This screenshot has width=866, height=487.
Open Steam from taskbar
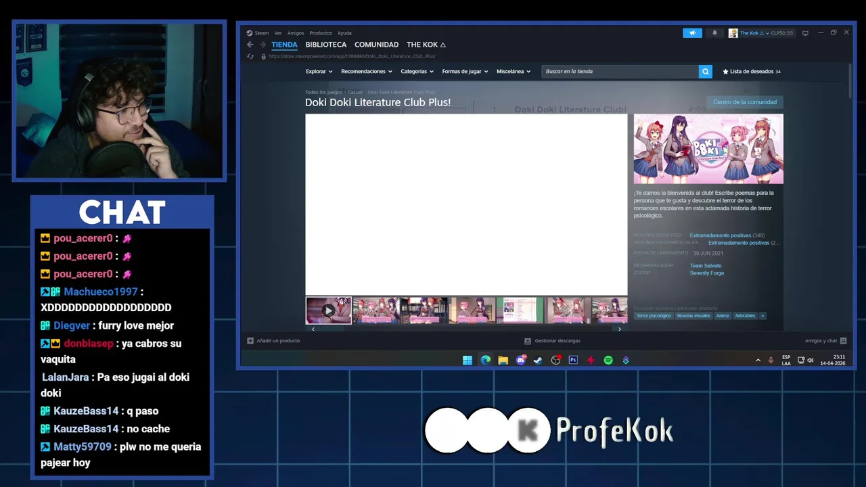coord(538,361)
